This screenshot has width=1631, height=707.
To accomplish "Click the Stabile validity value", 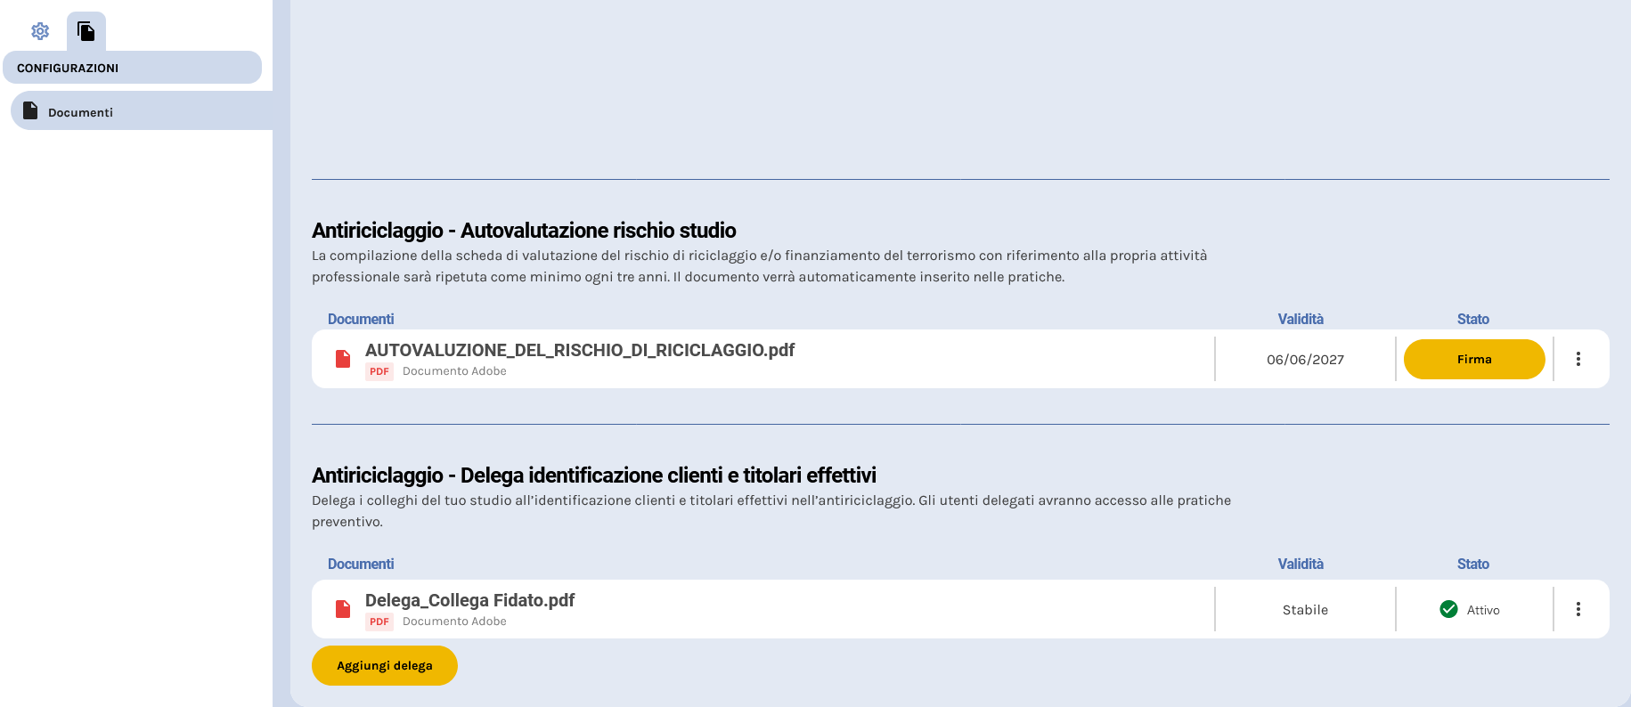I will pos(1305,610).
